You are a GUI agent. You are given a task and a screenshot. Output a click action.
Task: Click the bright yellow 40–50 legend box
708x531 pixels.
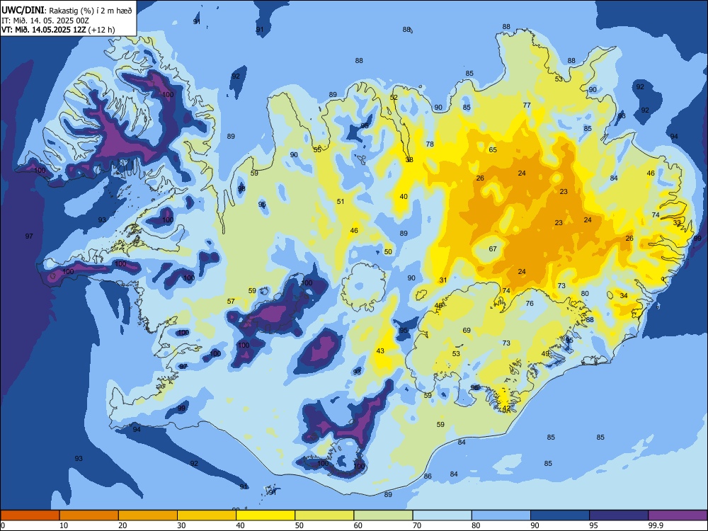click(x=265, y=515)
